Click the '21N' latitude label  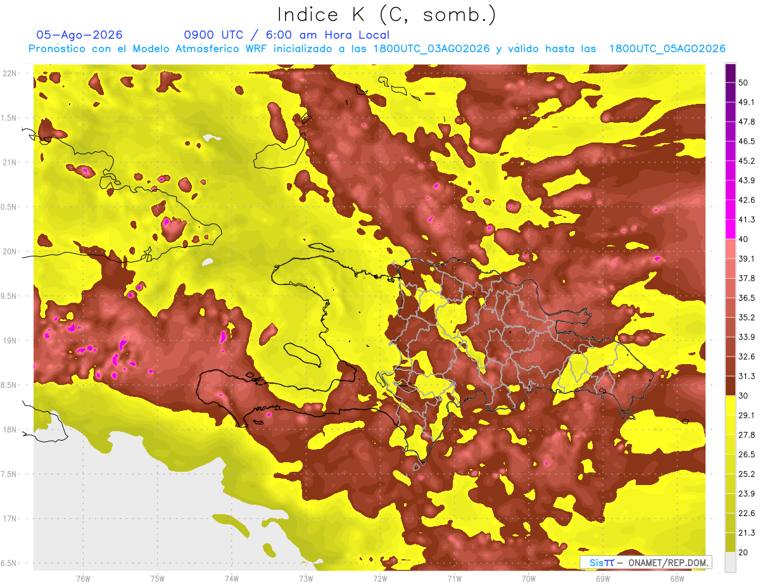9,162
